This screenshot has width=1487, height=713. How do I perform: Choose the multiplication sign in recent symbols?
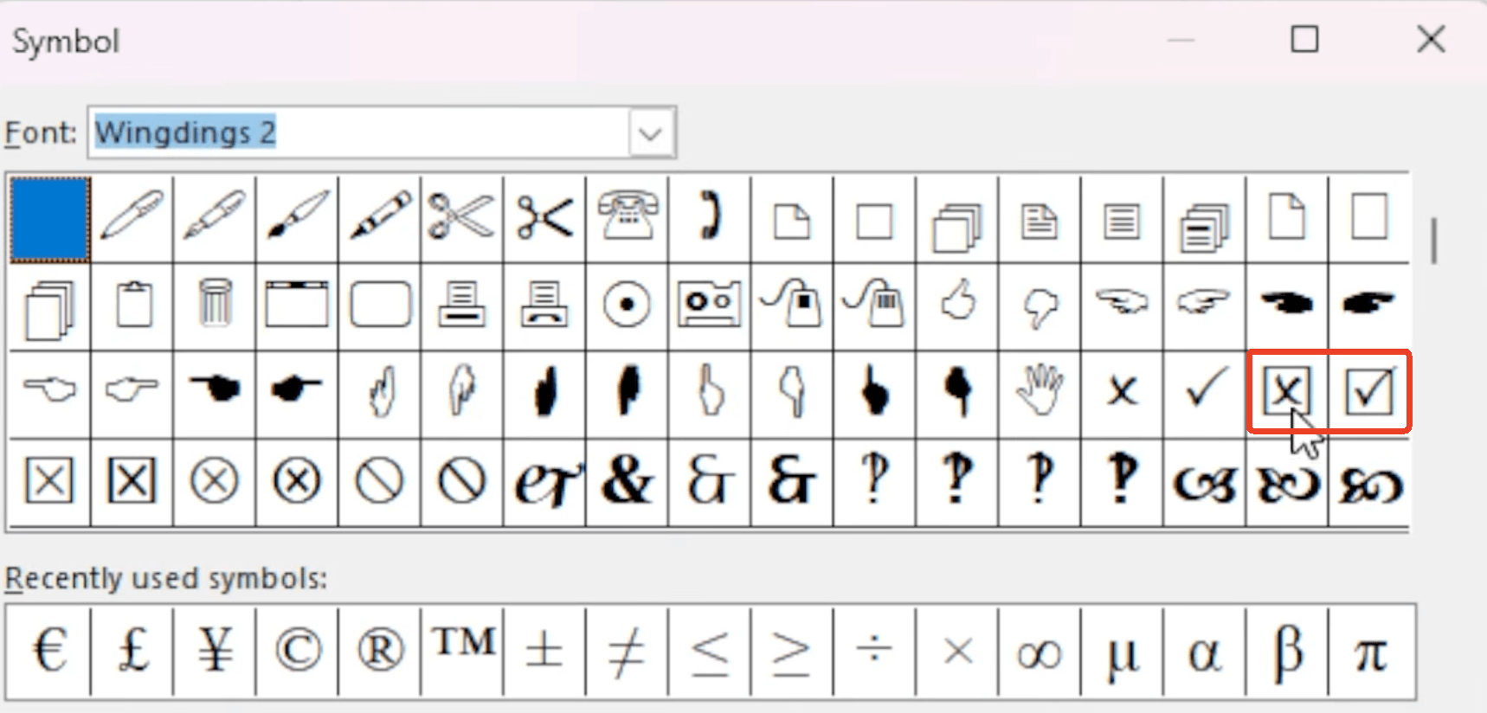pyautogui.click(x=957, y=651)
